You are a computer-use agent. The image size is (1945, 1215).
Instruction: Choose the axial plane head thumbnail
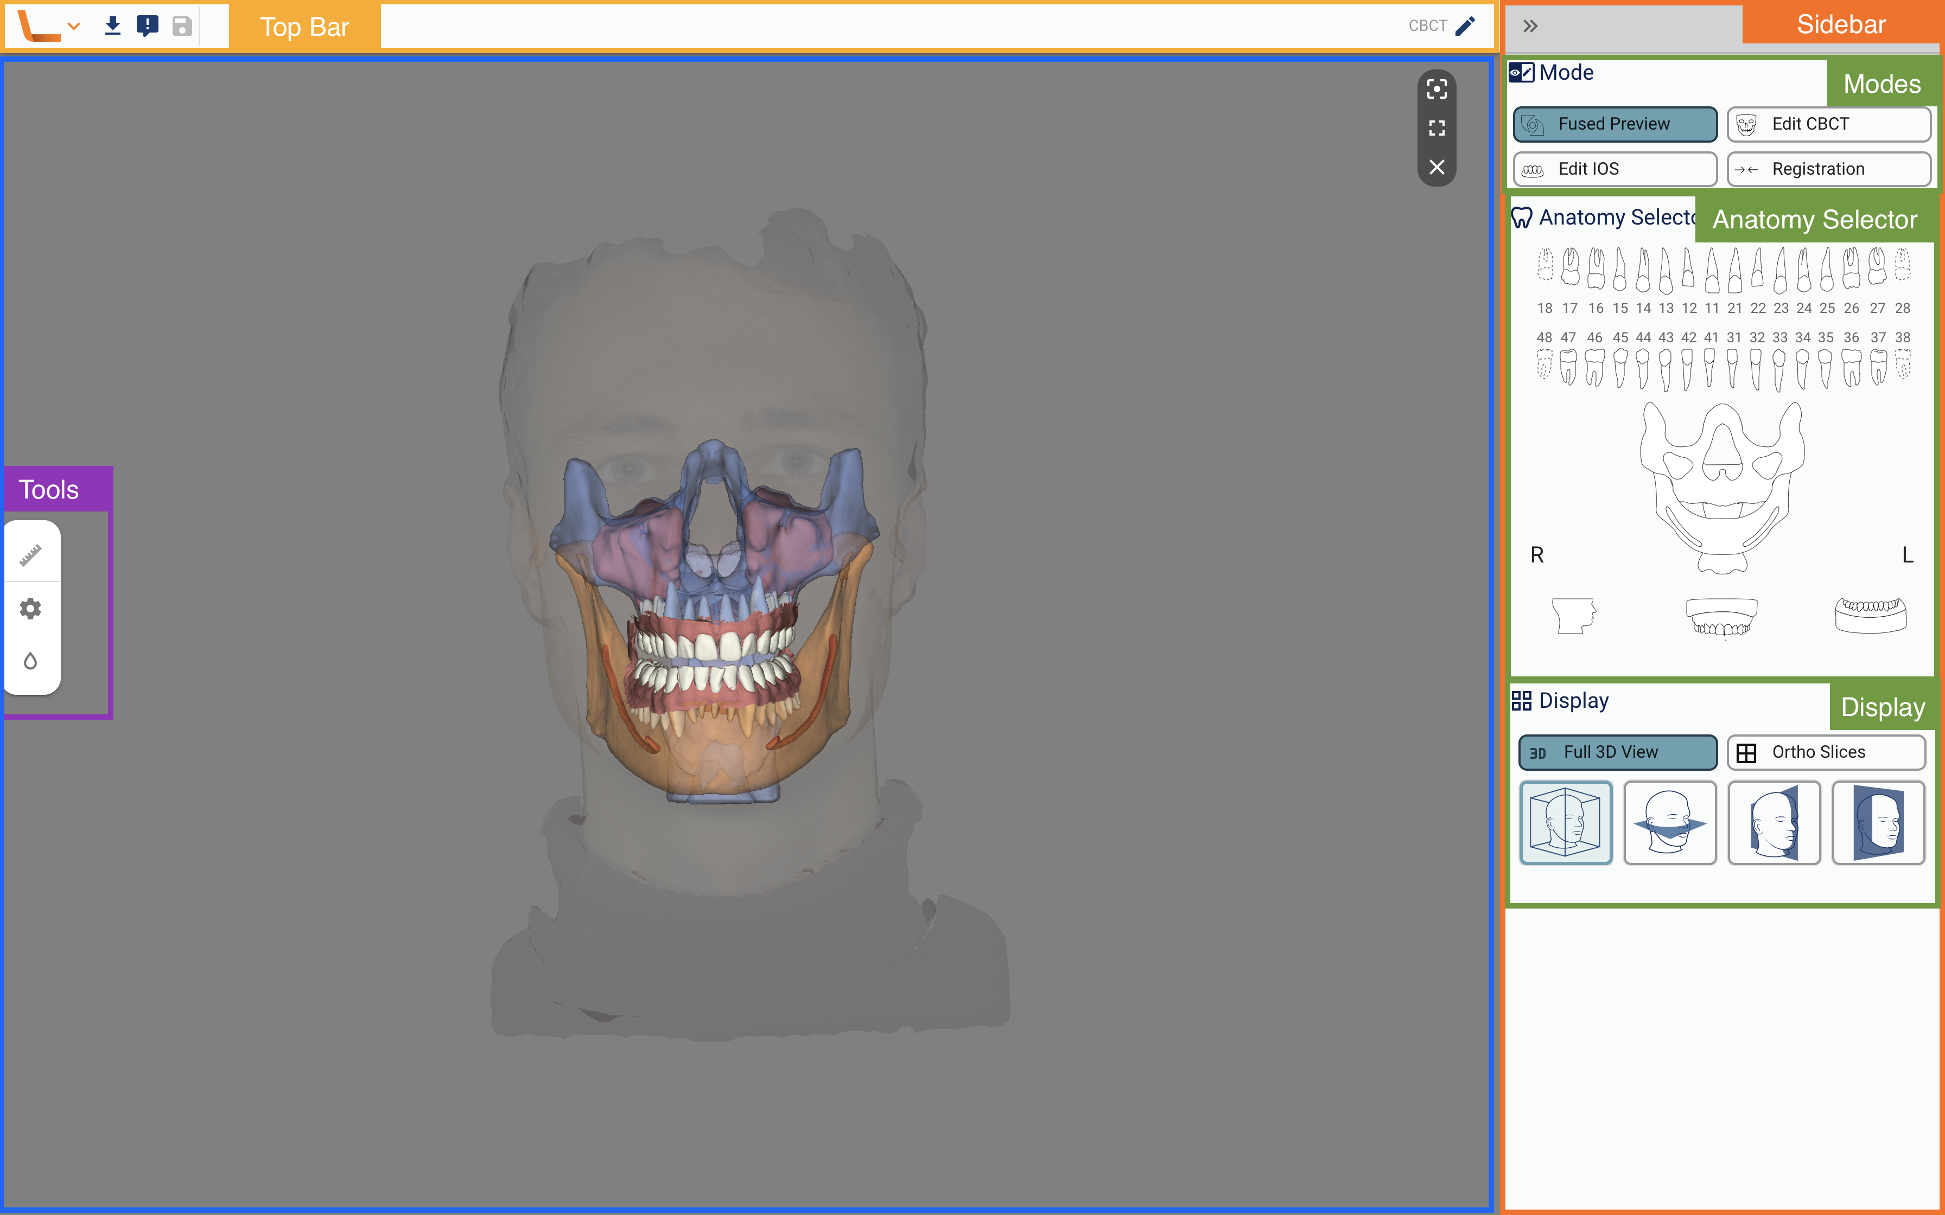pyautogui.click(x=1669, y=822)
